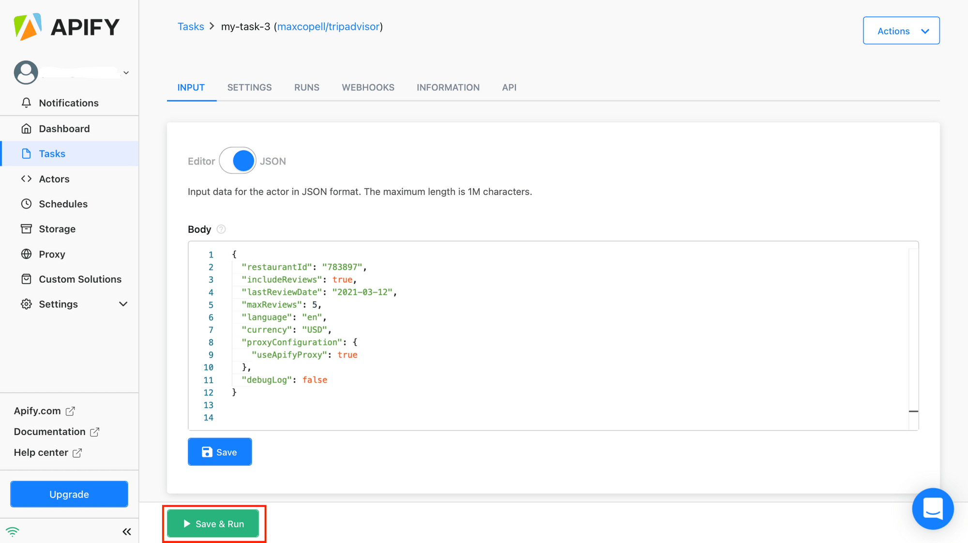968x543 pixels.
Task: Click the Settings gear icon
Action: pos(26,304)
